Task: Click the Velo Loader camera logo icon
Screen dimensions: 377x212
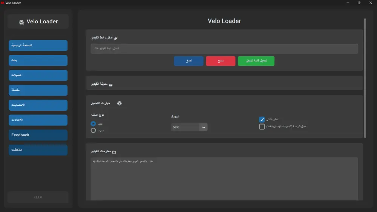Action: [x=21, y=22]
